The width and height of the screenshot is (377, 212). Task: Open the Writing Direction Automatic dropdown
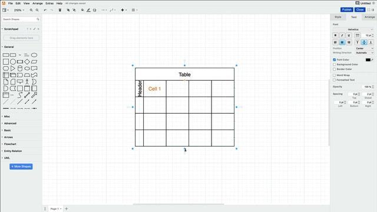(x=365, y=52)
